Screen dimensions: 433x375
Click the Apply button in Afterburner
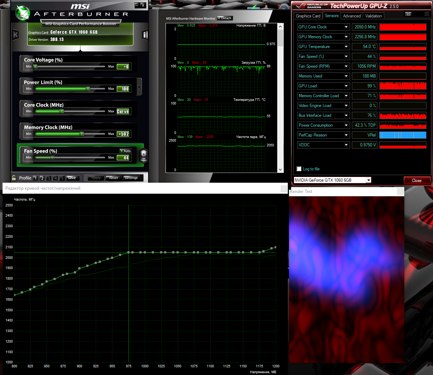(96, 178)
